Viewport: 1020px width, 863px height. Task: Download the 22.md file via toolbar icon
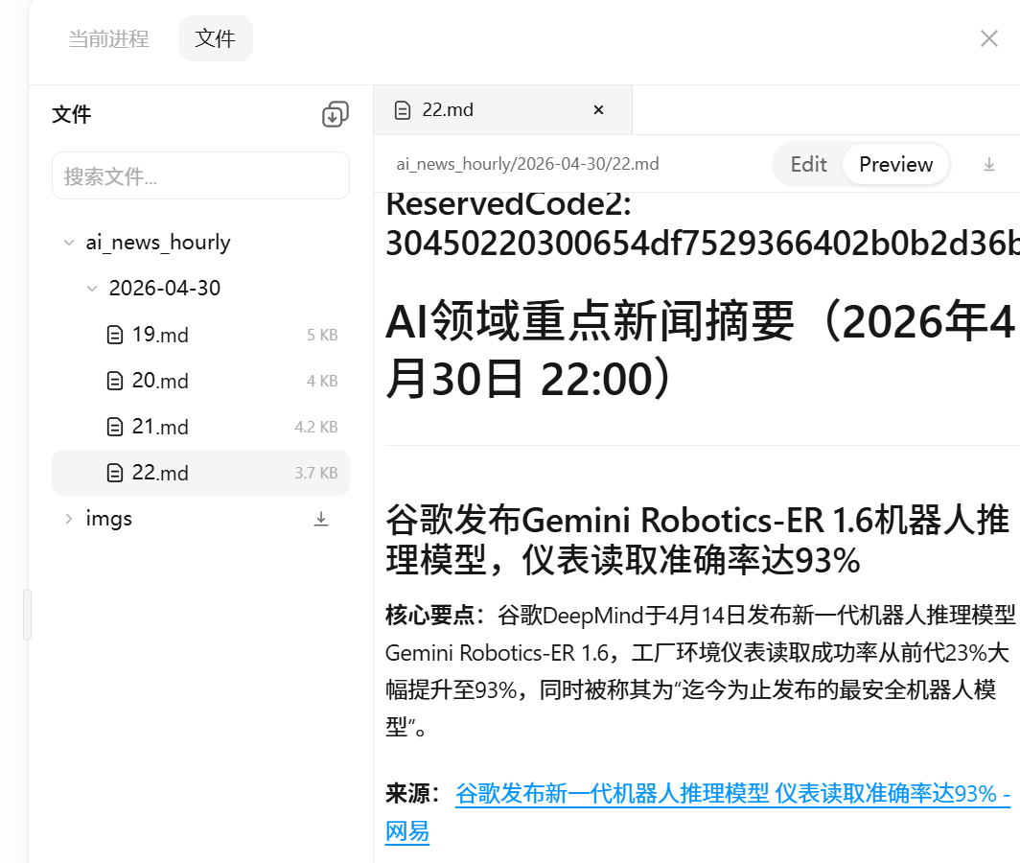pyautogui.click(x=988, y=165)
